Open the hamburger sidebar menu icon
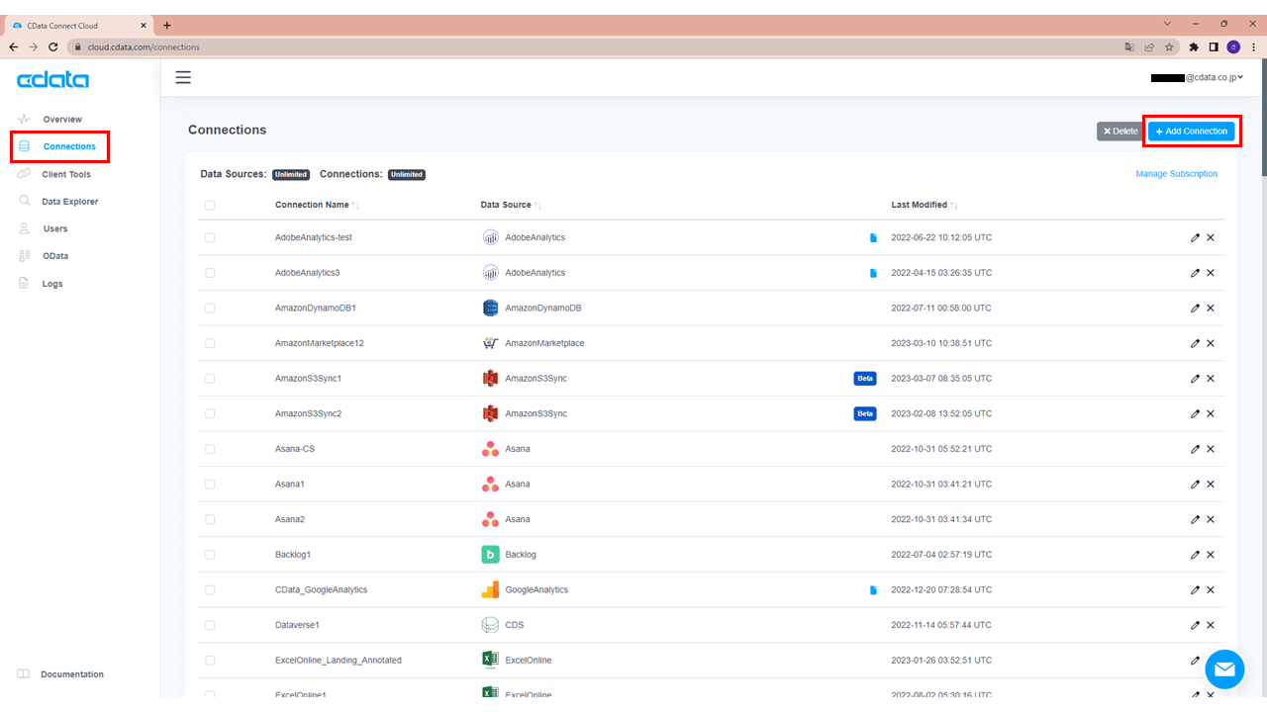Viewport: 1267px width, 712px height. pyautogui.click(x=183, y=77)
